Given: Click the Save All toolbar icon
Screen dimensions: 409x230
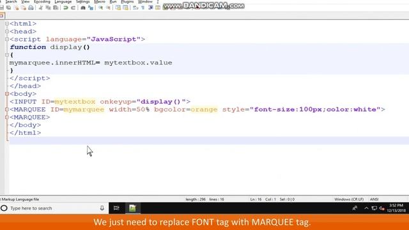Looking at the screenshot, I should [8, 8].
